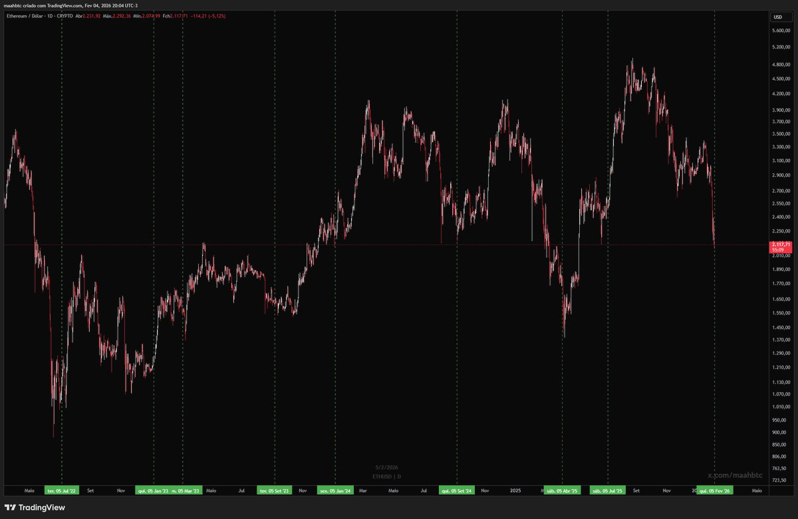This screenshot has width=798, height=519.
Task: Click the header text 'maahbtc criado com TradingView.com'
Action: (43, 5)
